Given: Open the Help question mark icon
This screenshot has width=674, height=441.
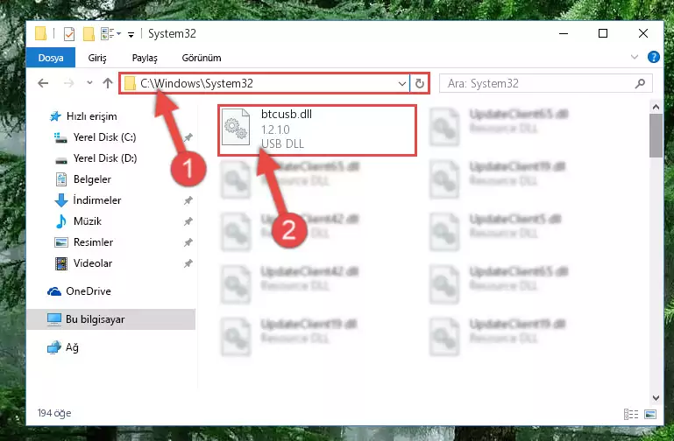Looking at the screenshot, I should (x=653, y=57).
